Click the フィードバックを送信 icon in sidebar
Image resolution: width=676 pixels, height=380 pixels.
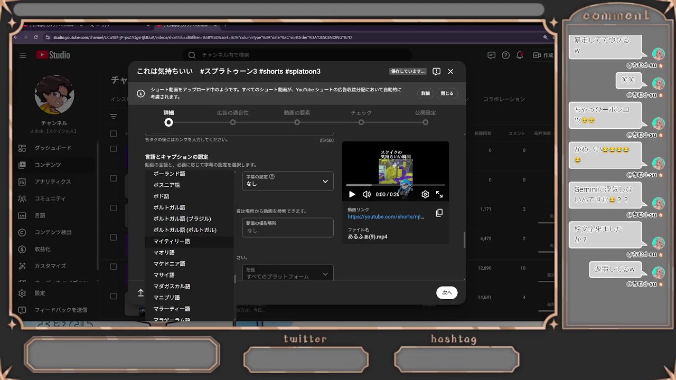(x=22, y=310)
